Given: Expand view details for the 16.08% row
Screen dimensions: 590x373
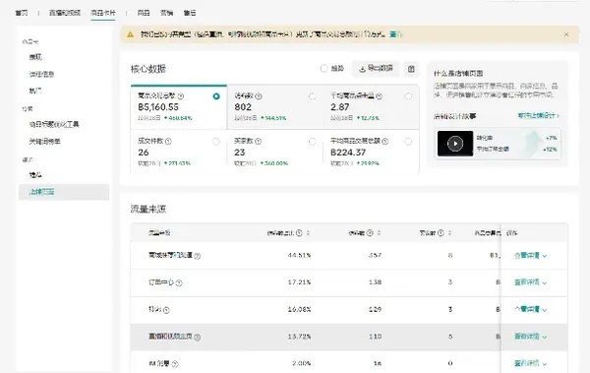Looking at the screenshot, I should point(530,309).
